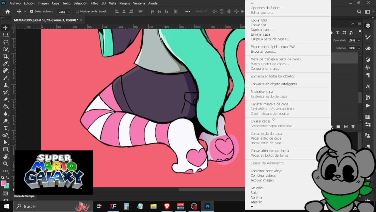
Task: Select the Path Selection arrow tool
Action: coord(5,142)
